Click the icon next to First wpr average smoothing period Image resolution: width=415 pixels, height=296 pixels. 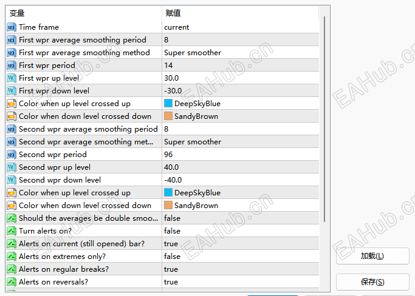tap(12, 40)
